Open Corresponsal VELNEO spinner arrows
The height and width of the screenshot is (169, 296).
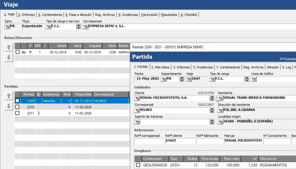point(212,110)
